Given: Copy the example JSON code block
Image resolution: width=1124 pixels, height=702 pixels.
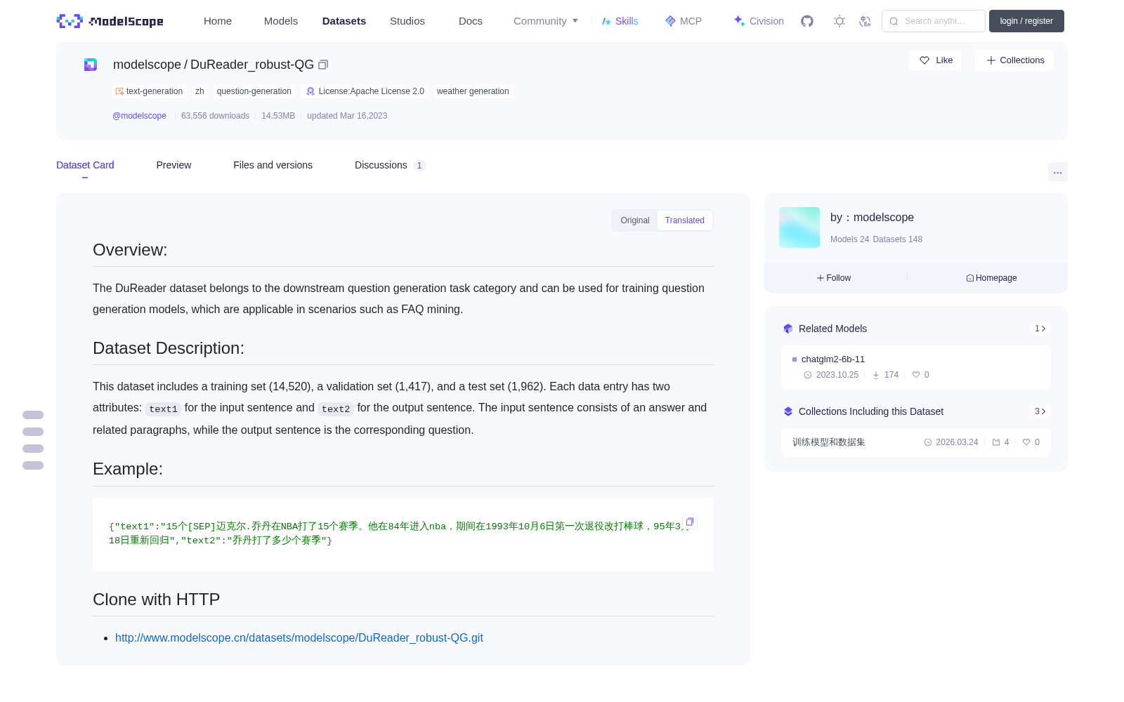Looking at the screenshot, I should click(690, 522).
